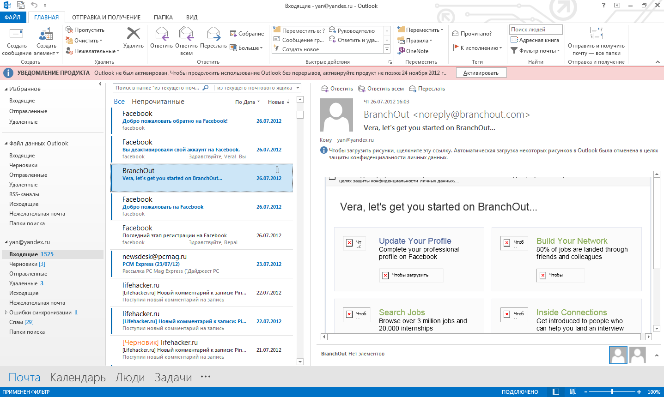Choose quick step Создать новое
The height and width of the screenshot is (397, 664).
pos(296,49)
